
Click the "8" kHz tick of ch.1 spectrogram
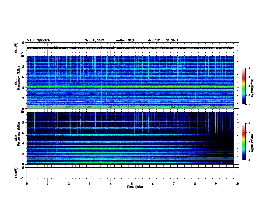click(24, 67)
